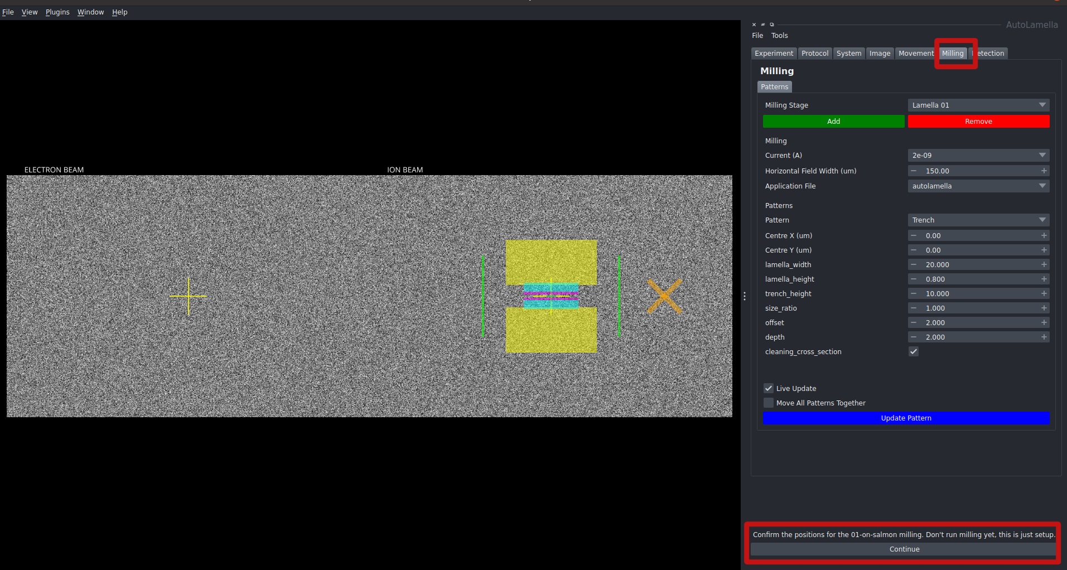Open the Application File dropdown

978,186
